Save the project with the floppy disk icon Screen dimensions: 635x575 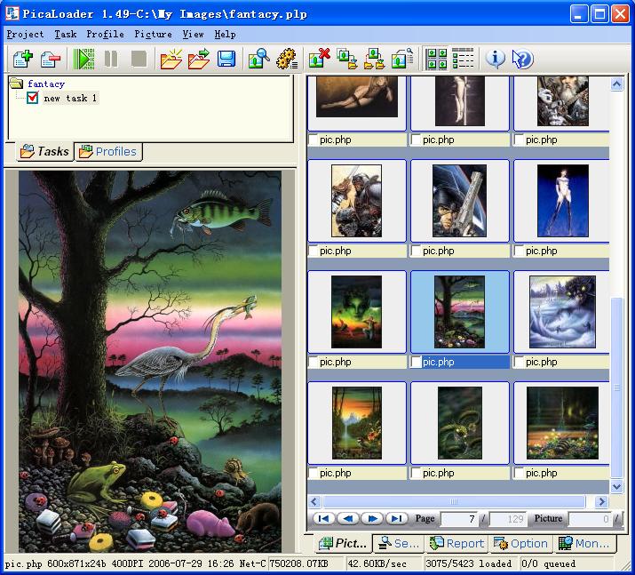point(226,60)
